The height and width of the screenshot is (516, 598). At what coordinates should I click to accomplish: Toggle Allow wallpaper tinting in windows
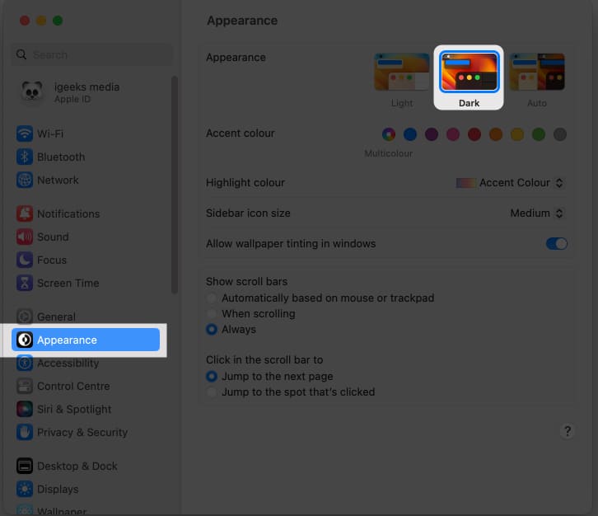pyautogui.click(x=557, y=243)
